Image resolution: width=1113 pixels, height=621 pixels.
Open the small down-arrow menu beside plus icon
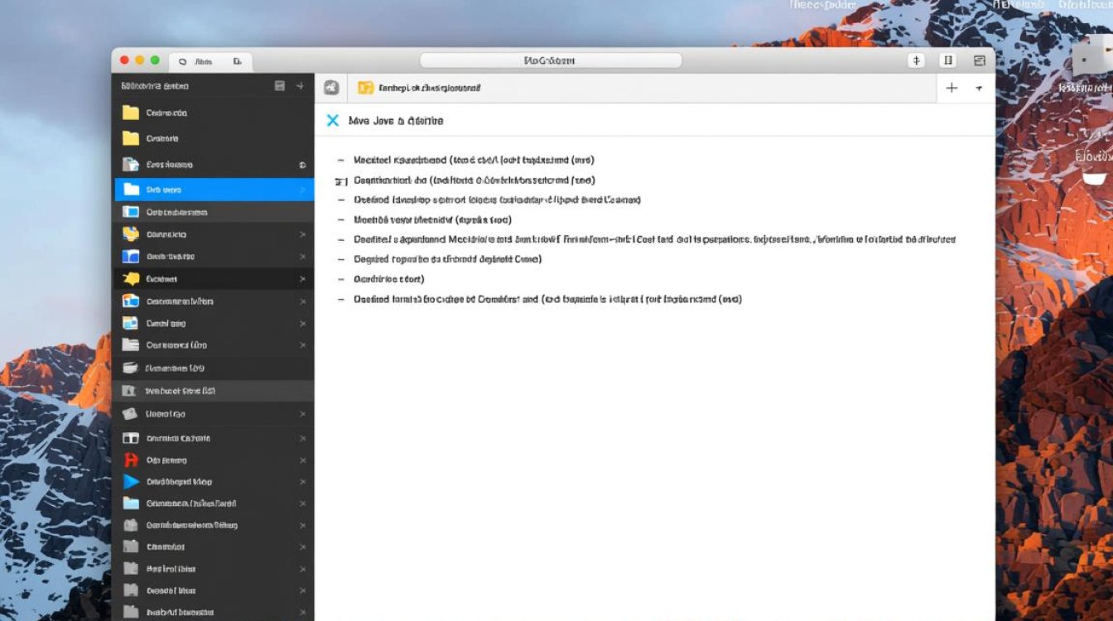point(979,88)
